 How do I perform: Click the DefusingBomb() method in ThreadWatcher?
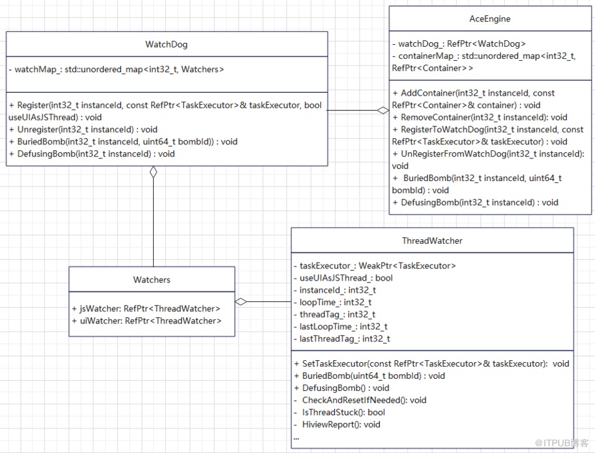[342, 388]
